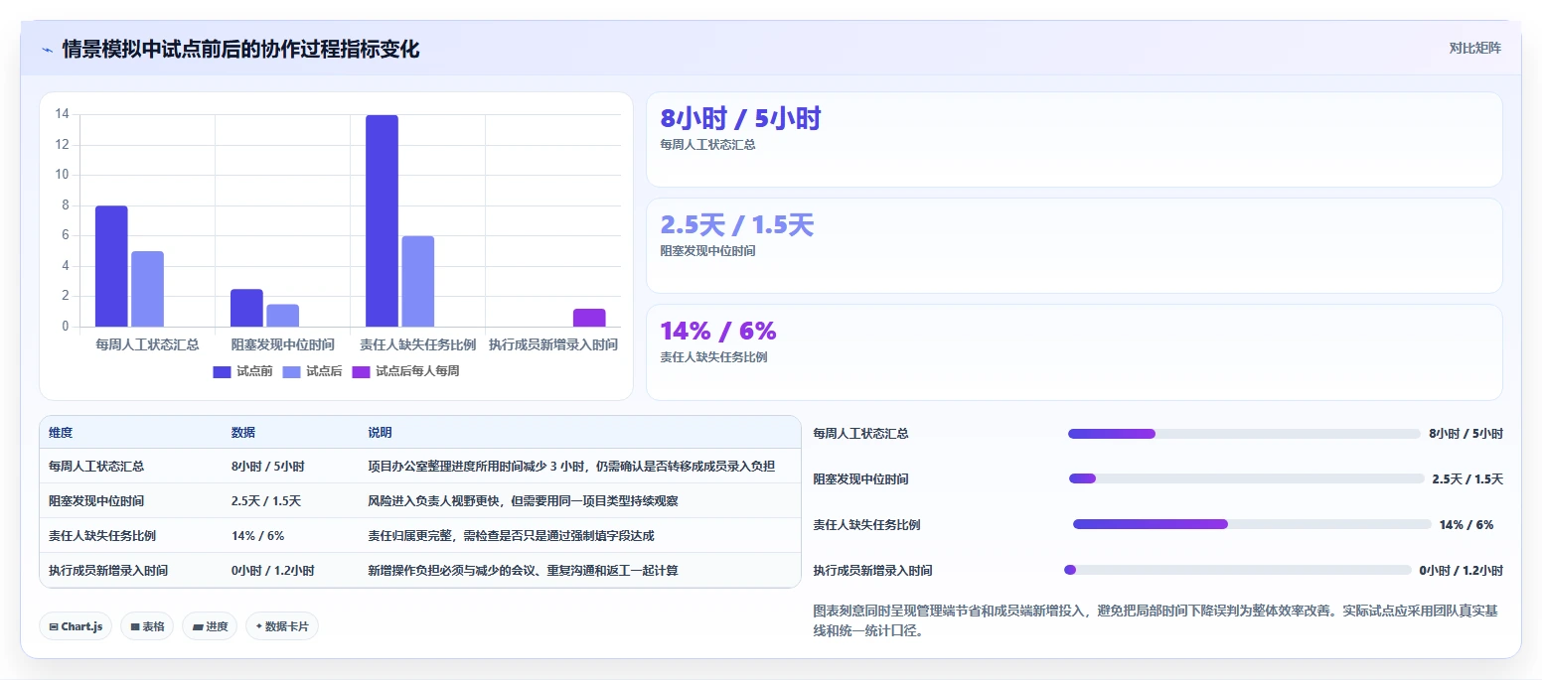Click the 8小时 / 5小时 data card value
The height and width of the screenshot is (680, 1542).
tap(740, 119)
